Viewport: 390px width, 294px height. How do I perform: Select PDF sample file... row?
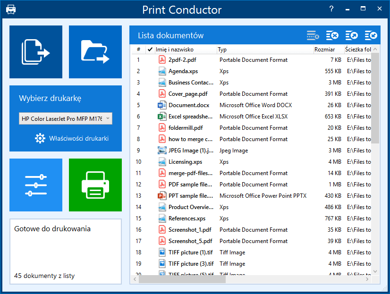coord(251,185)
